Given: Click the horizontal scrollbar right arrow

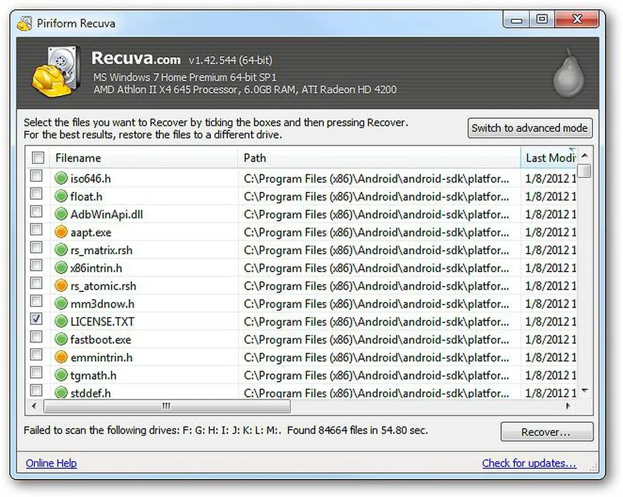Looking at the screenshot, I should coord(568,406).
